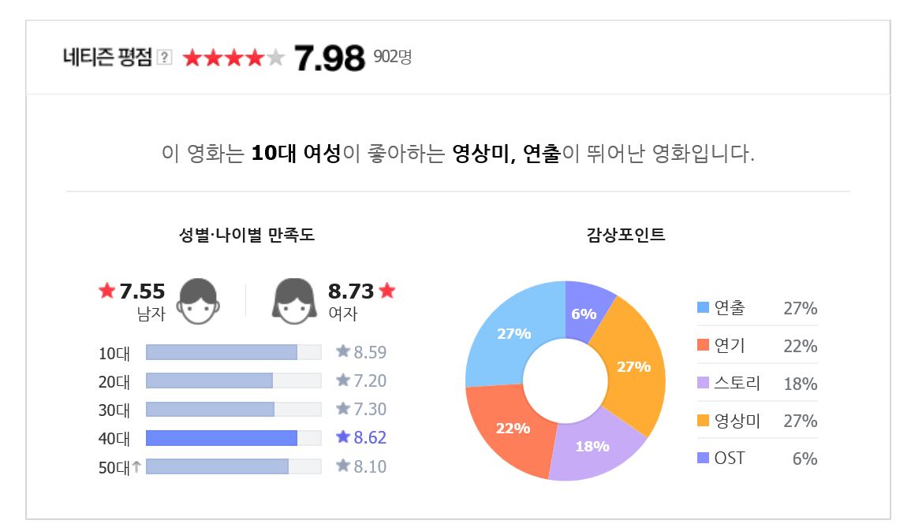Click the 902명 participant count
Image resolution: width=911 pixels, height=531 pixels.
click(x=393, y=57)
